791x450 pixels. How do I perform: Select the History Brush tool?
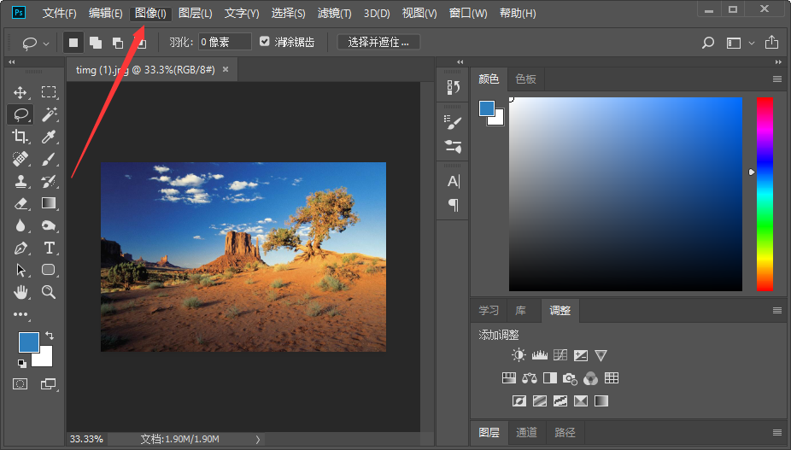[49, 181]
